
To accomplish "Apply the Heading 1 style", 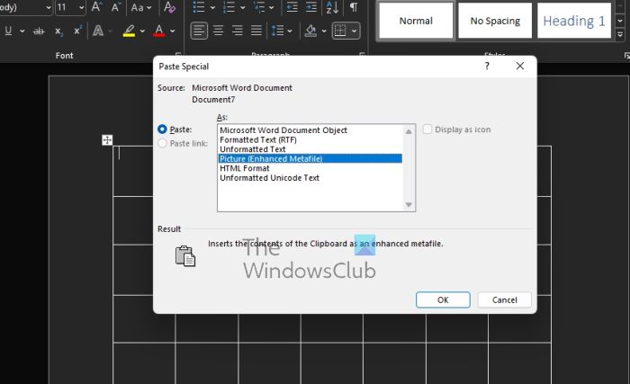I will coord(574,21).
